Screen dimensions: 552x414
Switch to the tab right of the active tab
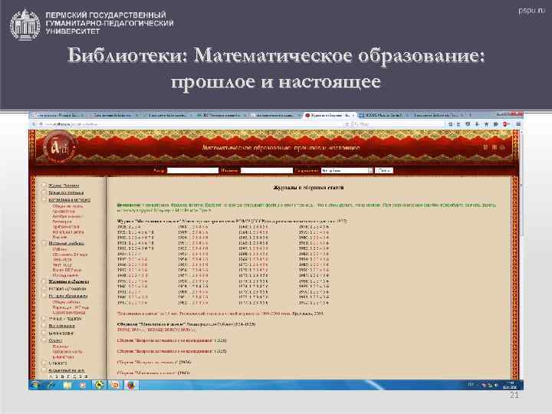pyautogui.click(x=383, y=115)
